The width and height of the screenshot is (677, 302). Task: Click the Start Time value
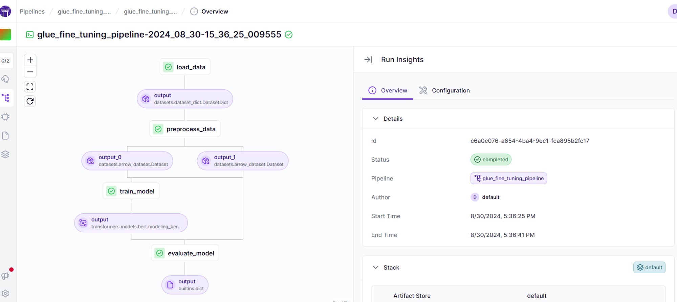click(503, 216)
